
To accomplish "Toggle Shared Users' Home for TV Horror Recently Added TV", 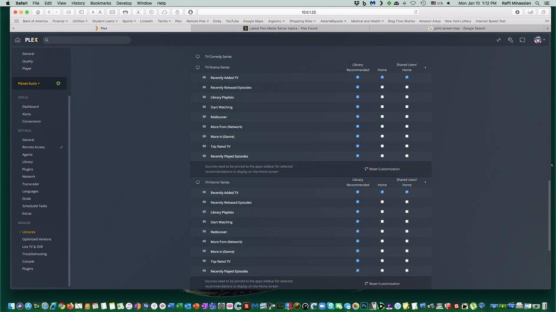I will [407, 192].
